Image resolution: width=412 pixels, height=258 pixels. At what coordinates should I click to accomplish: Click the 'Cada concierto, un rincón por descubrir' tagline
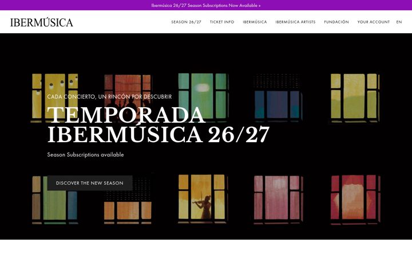click(109, 97)
